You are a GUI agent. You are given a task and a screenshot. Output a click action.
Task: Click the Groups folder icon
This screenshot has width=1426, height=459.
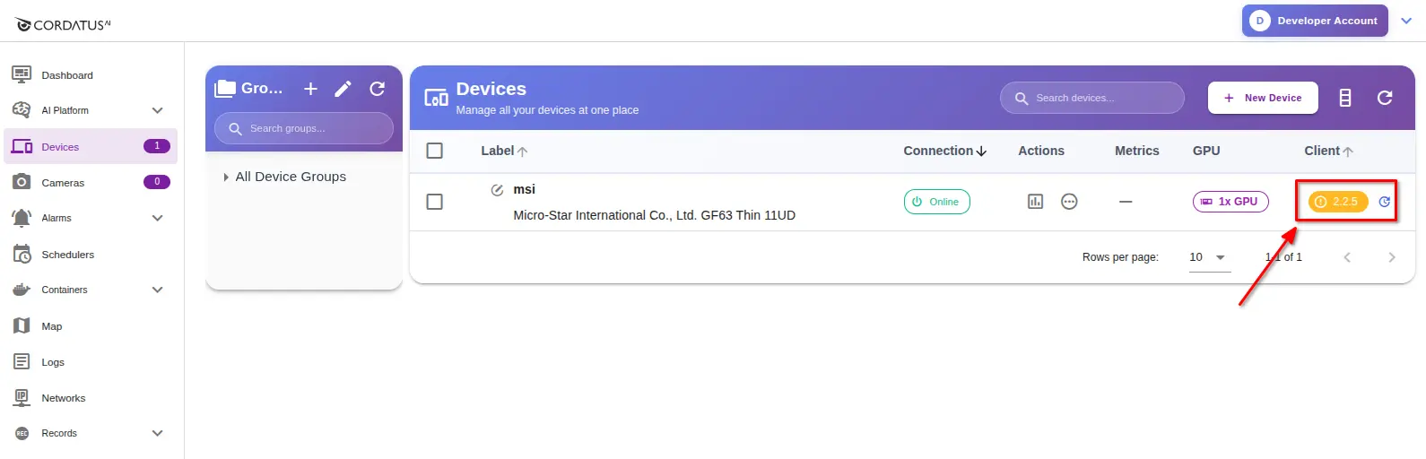225,88
